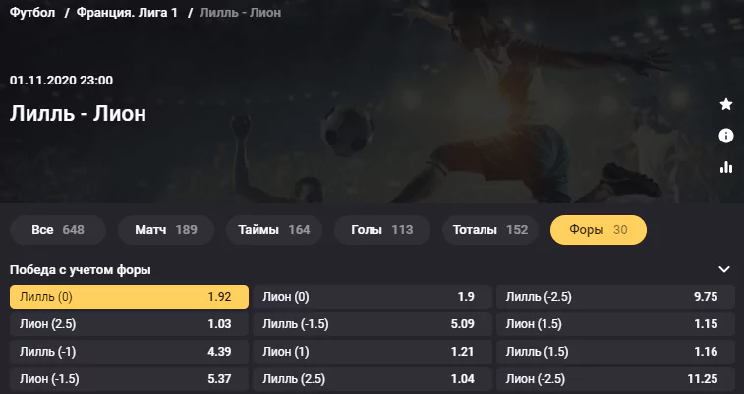Choose Лилль (-2.5) at 9.75
744x394 pixels.
coord(615,297)
